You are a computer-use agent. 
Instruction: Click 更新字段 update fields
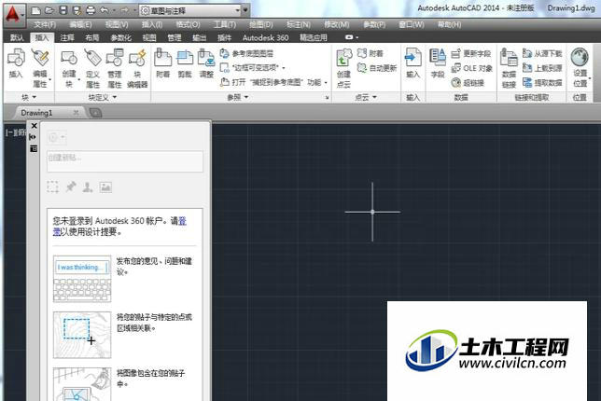click(x=471, y=53)
